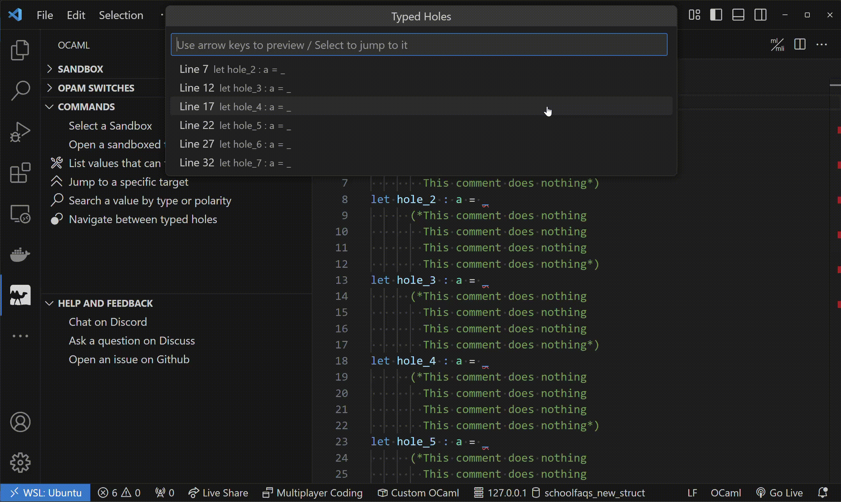Viewport: 841px width, 502px height.
Task: Open an issue on Github
Action: click(129, 359)
